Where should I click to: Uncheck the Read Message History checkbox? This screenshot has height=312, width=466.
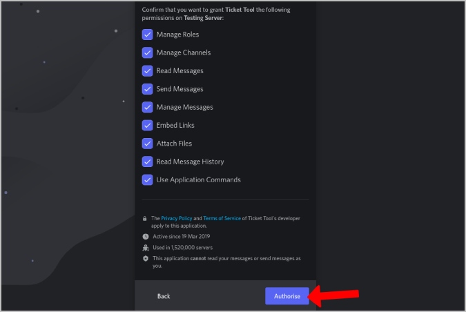(148, 162)
